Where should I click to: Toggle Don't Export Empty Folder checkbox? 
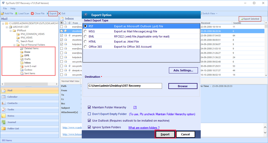(x=89, y=114)
